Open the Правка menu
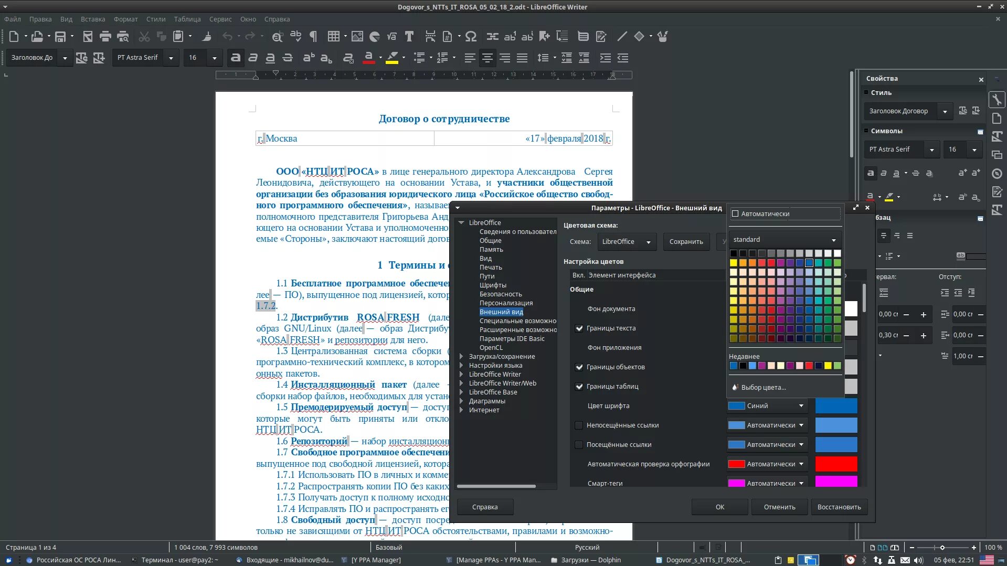Screen dimensions: 1007x566 (40, 19)
